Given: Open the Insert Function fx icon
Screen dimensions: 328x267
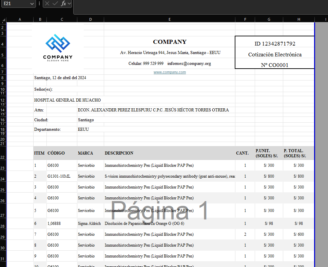Looking at the screenshot, I should click(63, 3).
